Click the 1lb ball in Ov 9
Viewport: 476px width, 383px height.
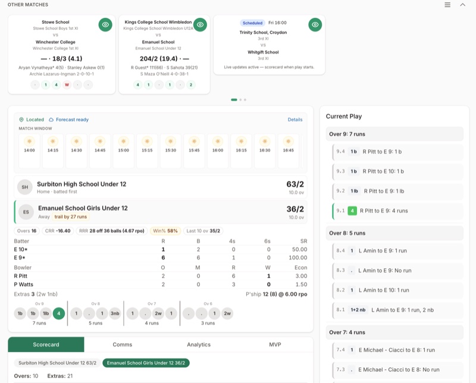[x=46, y=313]
